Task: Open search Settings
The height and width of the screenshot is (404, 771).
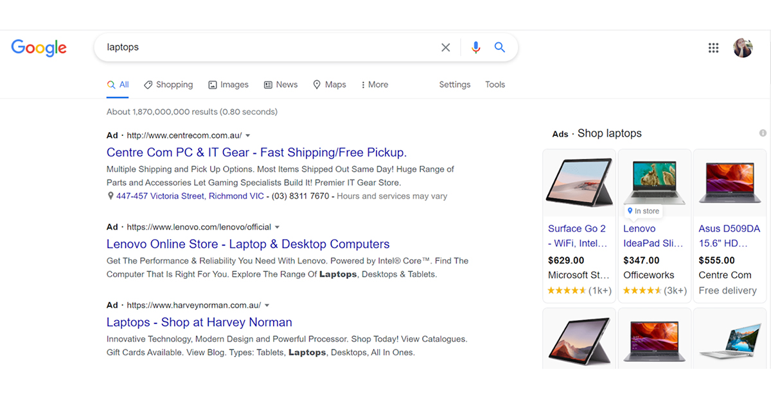Action: (x=455, y=85)
